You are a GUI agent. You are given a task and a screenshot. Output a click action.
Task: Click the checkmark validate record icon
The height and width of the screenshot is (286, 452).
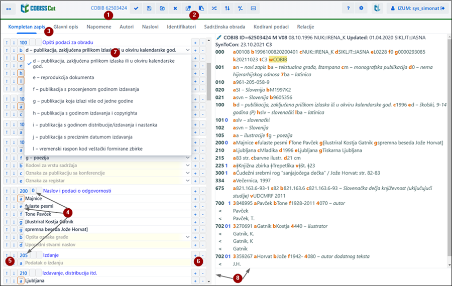136,9
